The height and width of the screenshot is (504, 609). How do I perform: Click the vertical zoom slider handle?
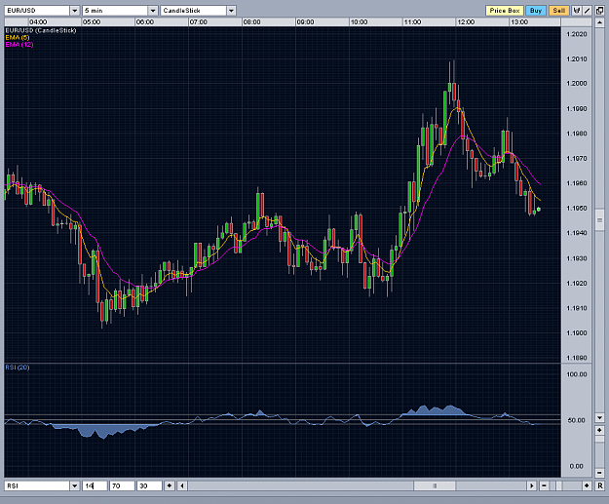tap(599, 439)
